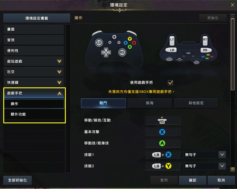Expand the 快捷鍵 category

(34, 82)
